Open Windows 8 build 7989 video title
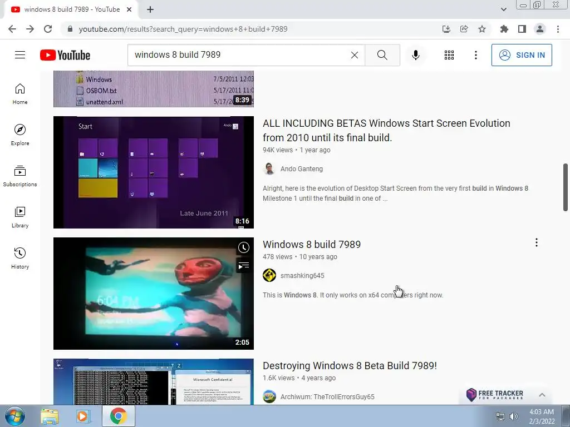This screenshot has width=570, height=427. 312,245
